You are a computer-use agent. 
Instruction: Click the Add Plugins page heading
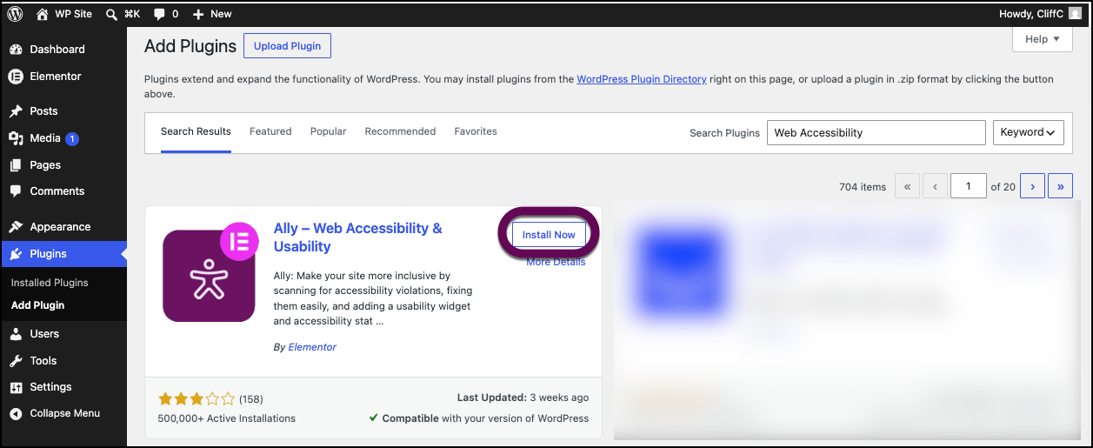[190, 46]
